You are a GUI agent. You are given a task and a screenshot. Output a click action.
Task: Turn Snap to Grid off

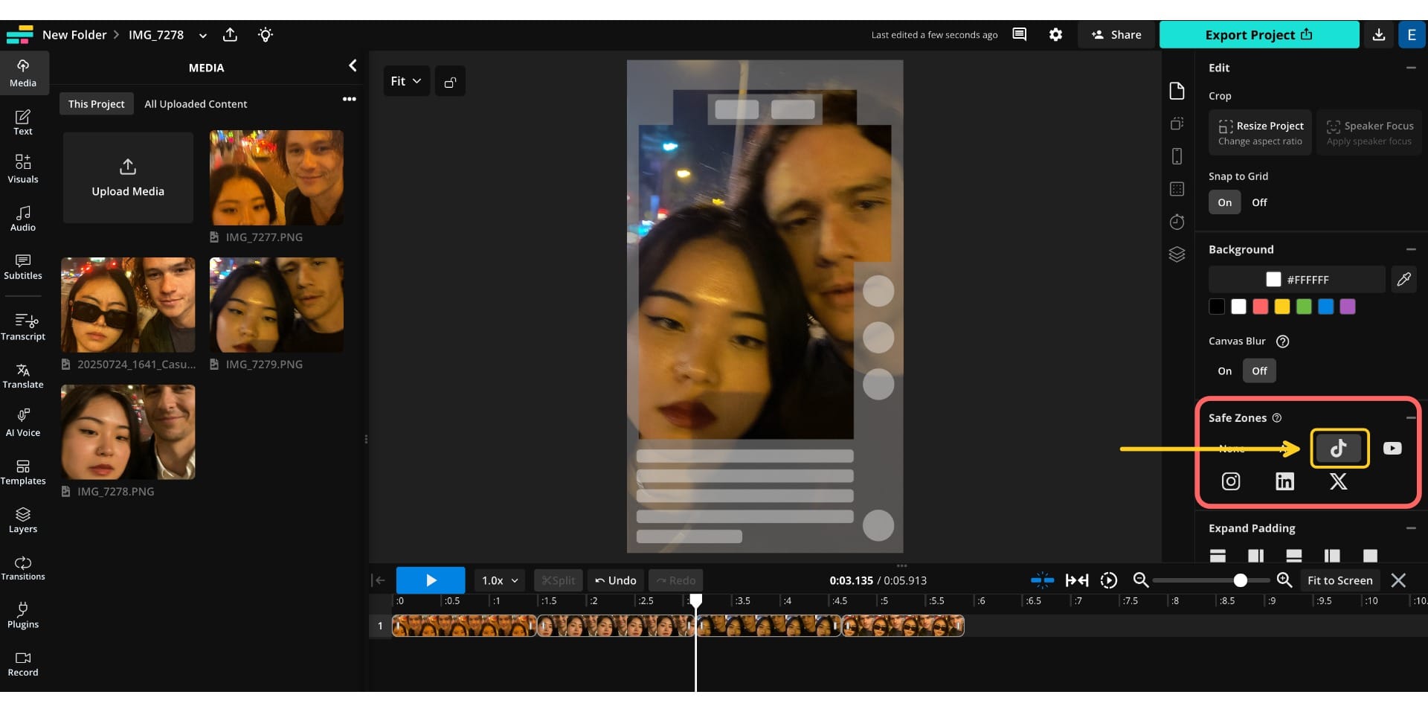pyautogui.click(x=1259, y=202)
